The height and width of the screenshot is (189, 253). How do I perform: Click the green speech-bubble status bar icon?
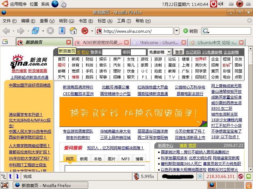(249, 176)
